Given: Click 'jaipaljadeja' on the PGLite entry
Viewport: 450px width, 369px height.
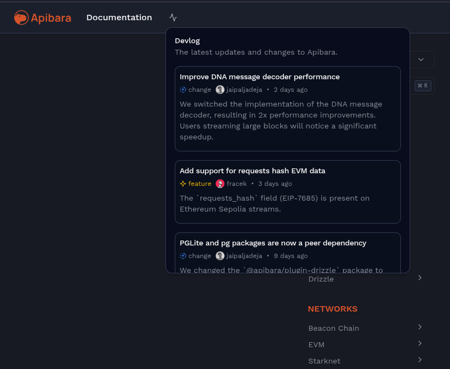Looking at the screenshot, I should click(244, 256).
